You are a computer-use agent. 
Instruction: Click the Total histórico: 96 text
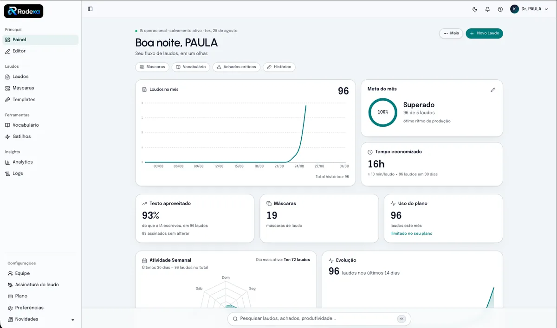pyautogui.click(x=332, y=177)
